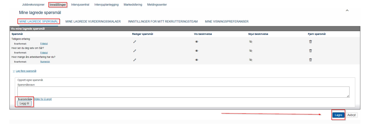
Task: Hide description for 'Tidligere erfaring' with crossed eye
Action: (251, 42)
